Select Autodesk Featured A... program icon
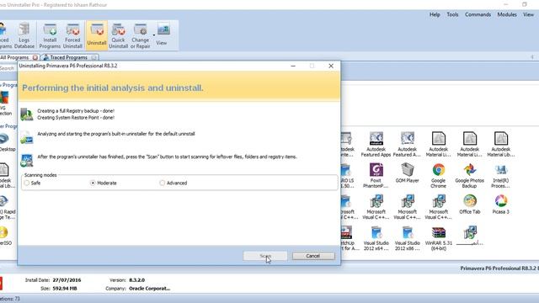 (x=407, y=145)
